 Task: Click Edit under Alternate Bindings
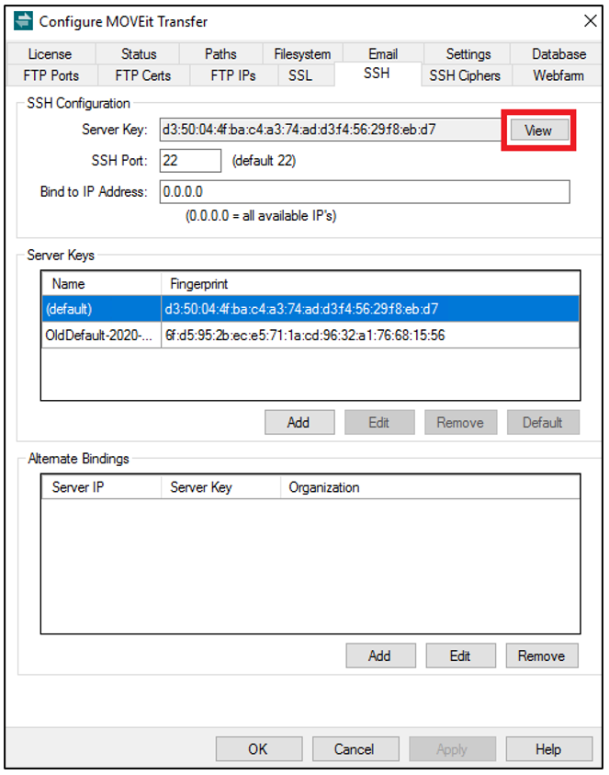tap(460, 655)
